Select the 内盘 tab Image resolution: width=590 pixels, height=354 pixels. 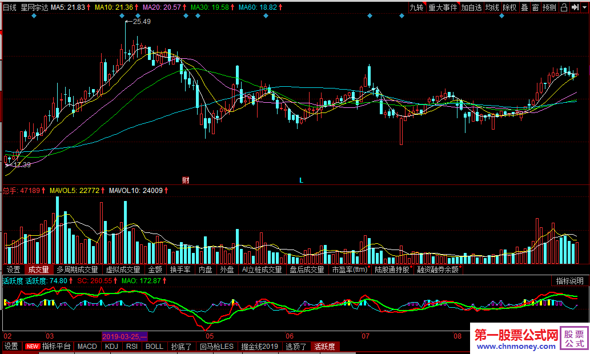coord(206,269)
